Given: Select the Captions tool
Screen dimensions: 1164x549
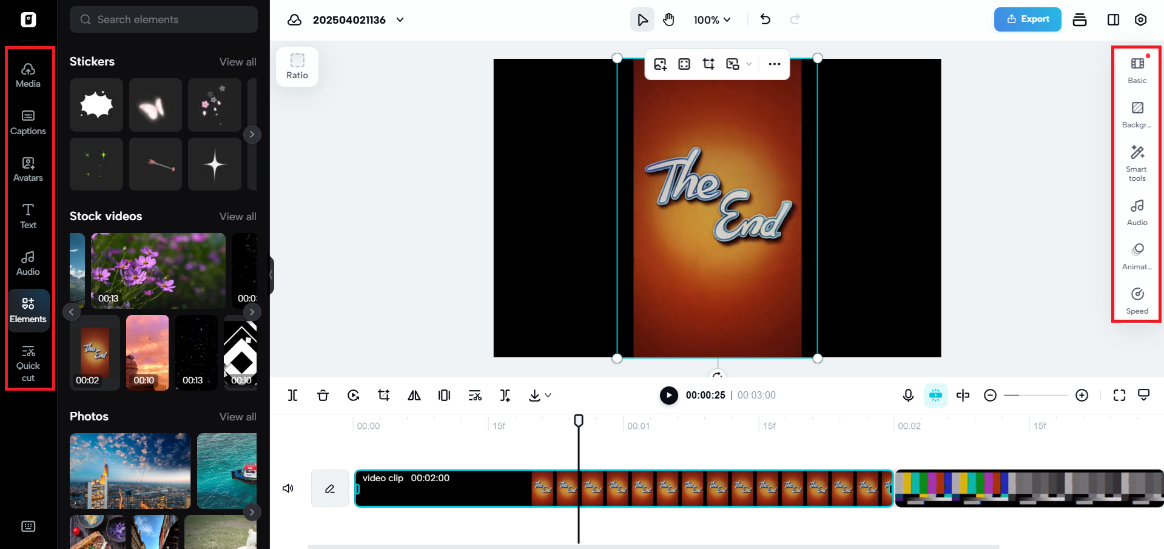Looking at the screenshot, I should pyautogui.click(x=28, y=121).
